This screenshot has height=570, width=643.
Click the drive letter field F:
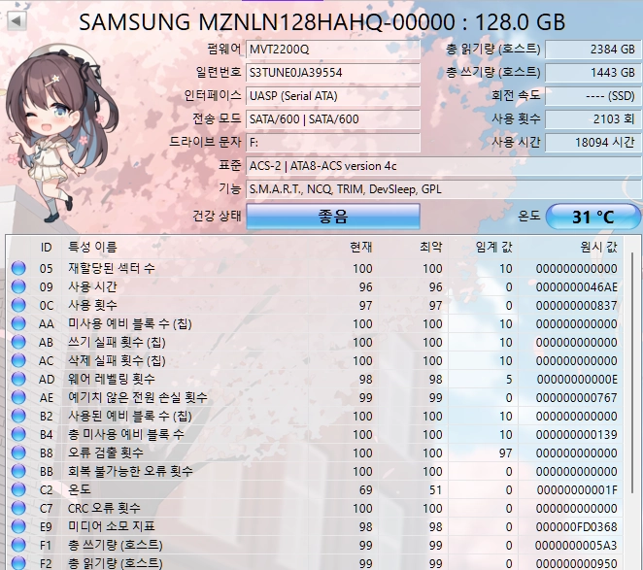(333, 143)
